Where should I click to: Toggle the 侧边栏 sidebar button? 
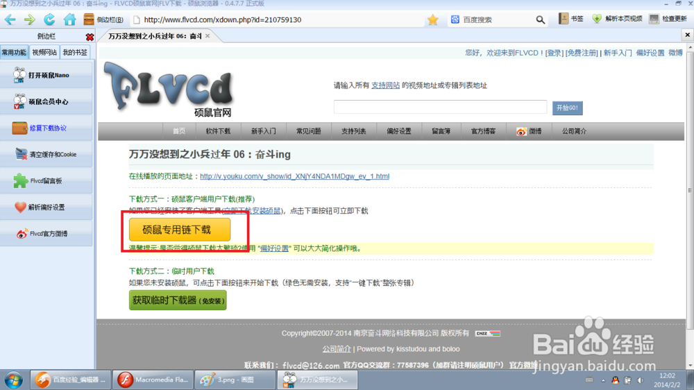click(103, 19)
